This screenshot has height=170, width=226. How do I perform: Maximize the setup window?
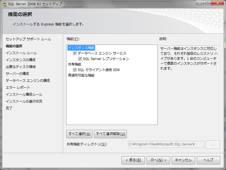click(x=207, y=3)
